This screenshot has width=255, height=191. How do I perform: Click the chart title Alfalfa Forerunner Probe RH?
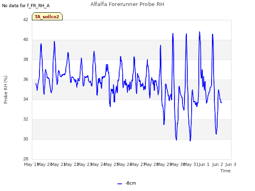coord(127,4)
